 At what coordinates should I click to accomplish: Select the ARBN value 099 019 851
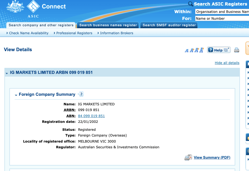[89, 110]
